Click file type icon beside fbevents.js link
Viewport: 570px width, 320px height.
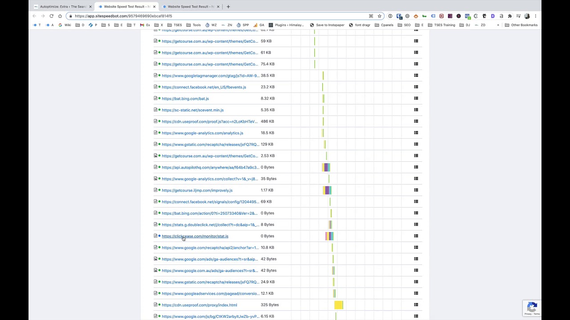point(155,87)
